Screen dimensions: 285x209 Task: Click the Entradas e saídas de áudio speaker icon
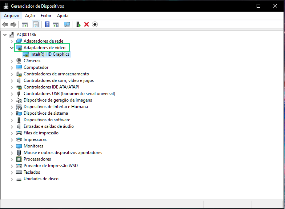click(19, 126)
